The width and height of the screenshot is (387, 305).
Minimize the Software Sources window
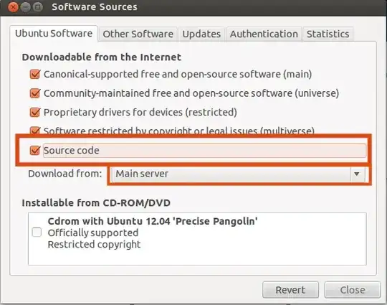pos(25,7)
